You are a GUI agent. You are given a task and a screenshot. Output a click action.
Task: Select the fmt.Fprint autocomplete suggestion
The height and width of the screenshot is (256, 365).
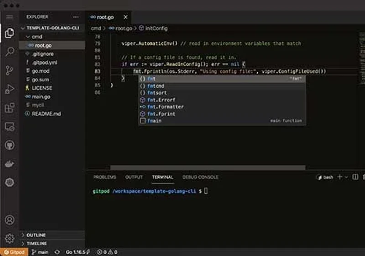pyautogui.click(x=222, y=114)
